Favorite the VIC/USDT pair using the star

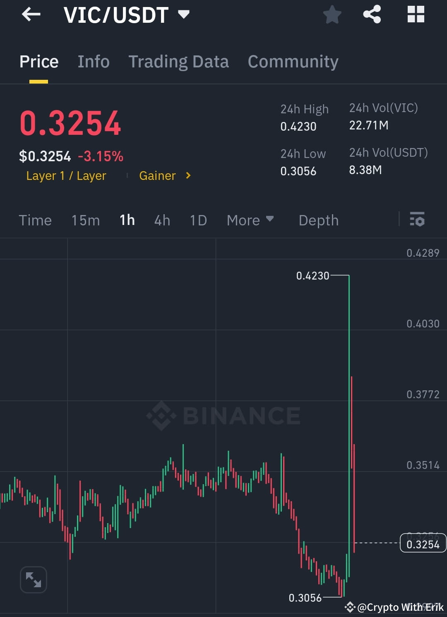click(x=332, y=14)
